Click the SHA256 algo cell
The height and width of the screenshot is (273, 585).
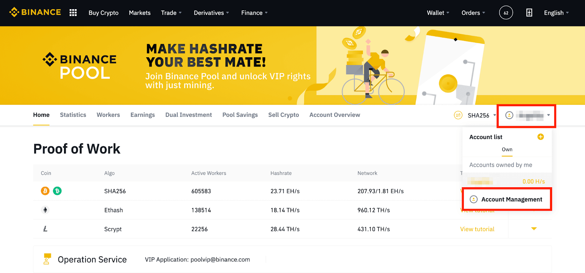115,191
